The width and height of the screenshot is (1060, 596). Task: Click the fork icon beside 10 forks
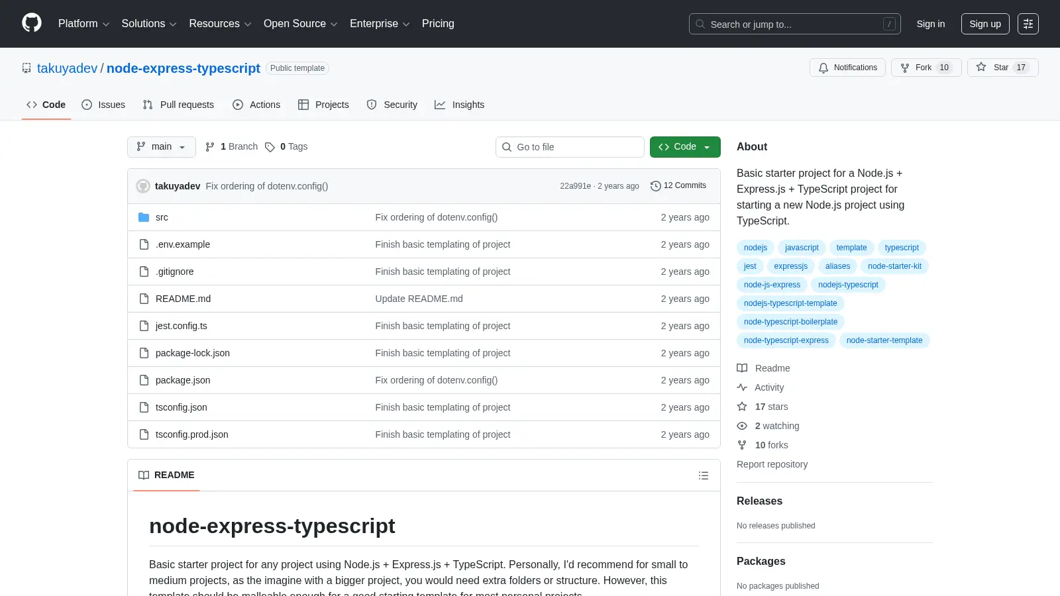(x=742, y=445)
